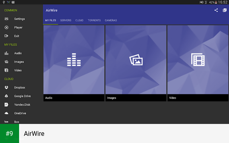The height and width of the screenshot is (143, 229).
Task: Click the equalizer icon on Audio tile
Action: [x=74, y=60]
